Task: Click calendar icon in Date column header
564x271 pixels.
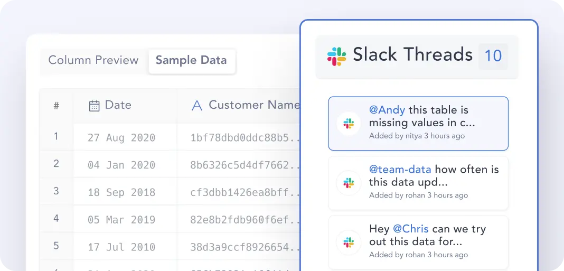Action: pyautogui.click(x=94, y=106)
